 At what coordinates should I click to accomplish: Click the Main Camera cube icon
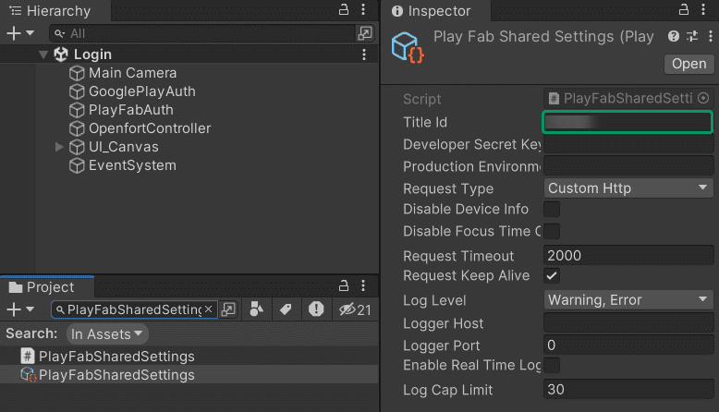point(77,73)
